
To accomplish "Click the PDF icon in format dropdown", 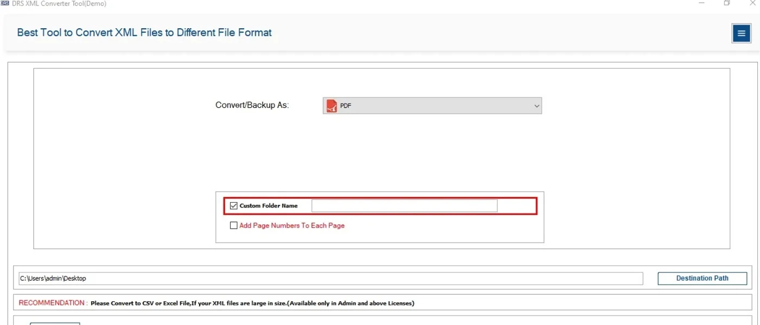I will pyautogui.click(x=332, y=106).
